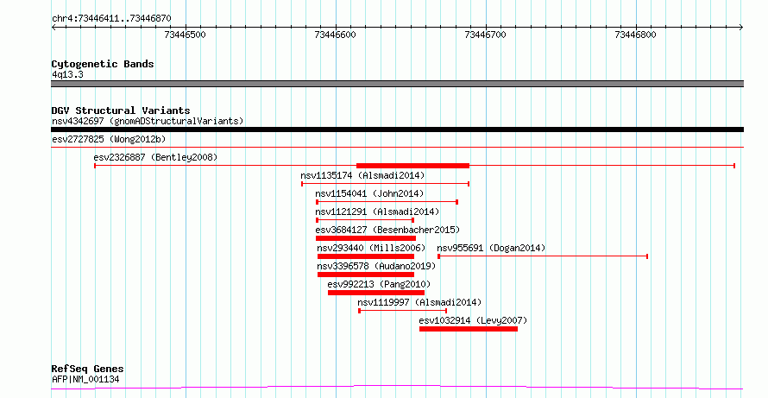Click ruler position 73446600
The image size is (768, 398).
click(336, 35)
